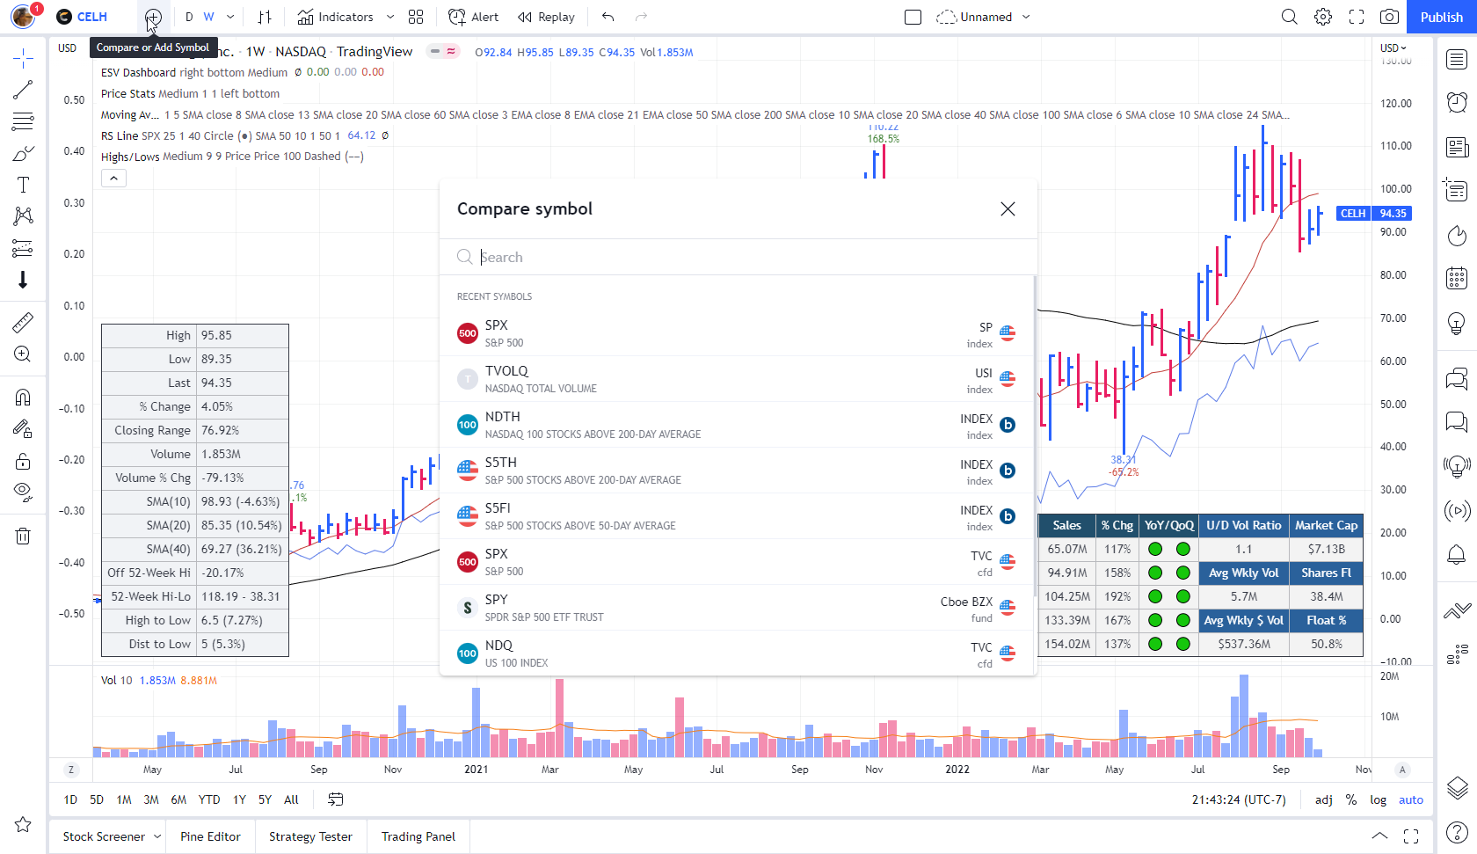Expand Stock Screener dropdown arrow
1477x854 pixels.
pos(157,836)
